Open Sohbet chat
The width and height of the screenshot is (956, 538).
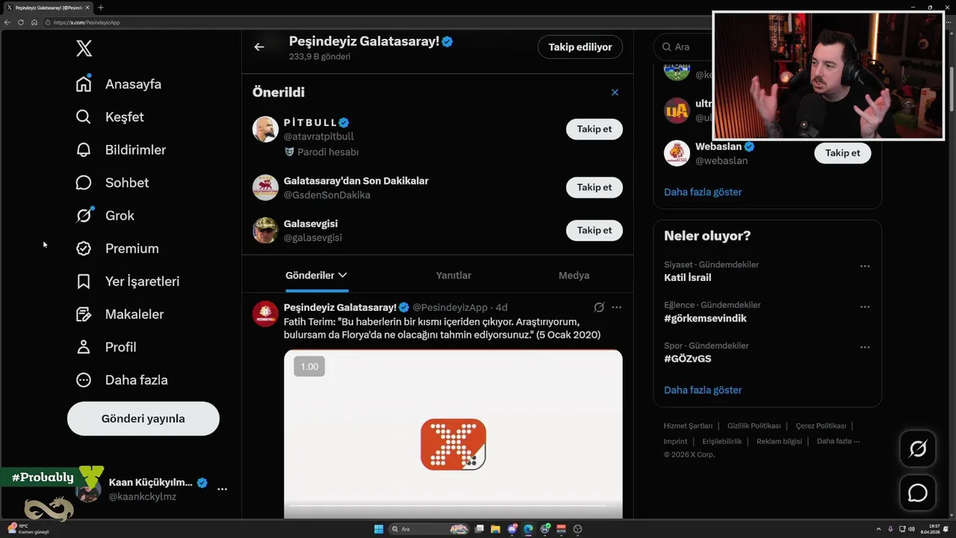click(112, 182)
